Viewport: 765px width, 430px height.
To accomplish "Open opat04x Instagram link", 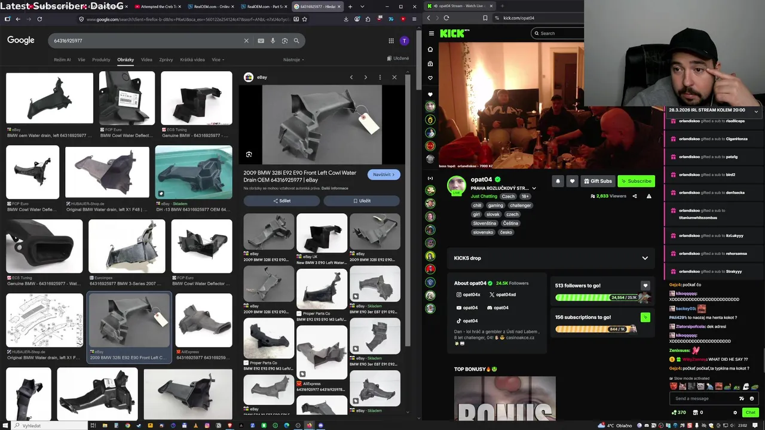I will coord(469,294).
